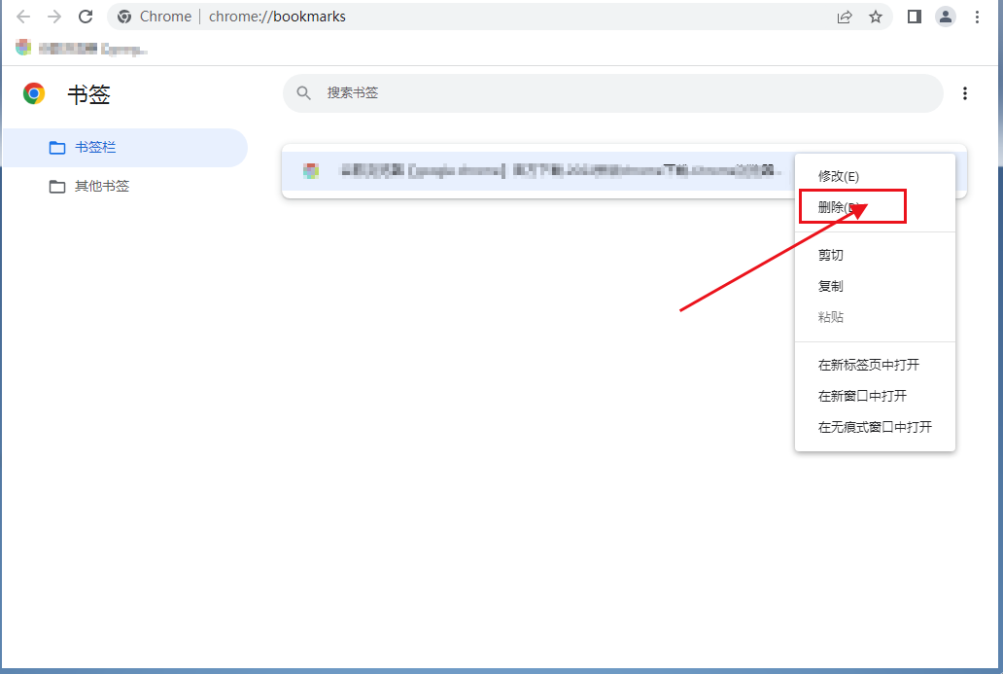1003x674 pixels.
Task: Bookmark this tab with the star icon
Action: (x=876, y=17)
